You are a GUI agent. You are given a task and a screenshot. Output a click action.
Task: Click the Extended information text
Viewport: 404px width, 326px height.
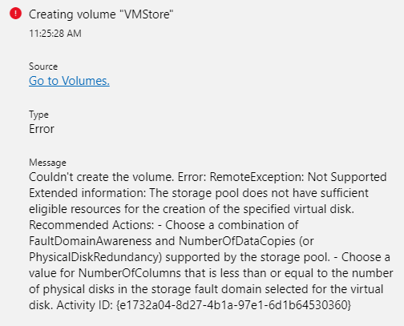click(87, 193)
